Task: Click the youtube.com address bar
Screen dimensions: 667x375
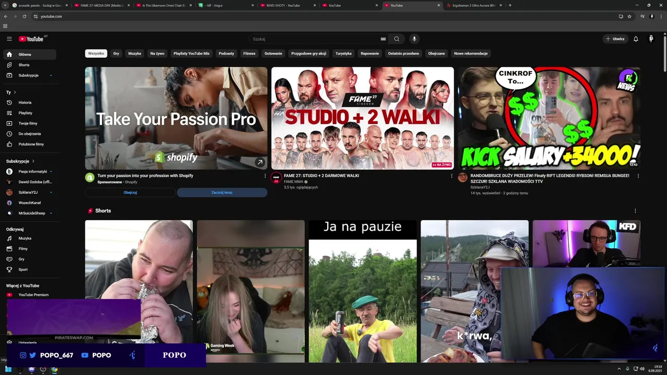Action: (x=323, y=17)
